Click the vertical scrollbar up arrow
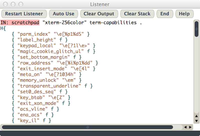Screen dimensions: 200x136 [x=196, y=116]
